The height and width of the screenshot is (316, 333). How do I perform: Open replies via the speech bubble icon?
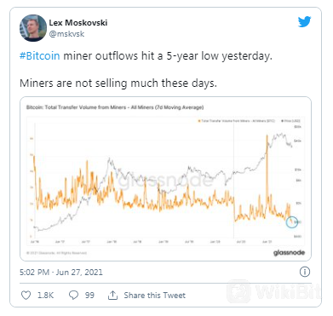(73, 296)
